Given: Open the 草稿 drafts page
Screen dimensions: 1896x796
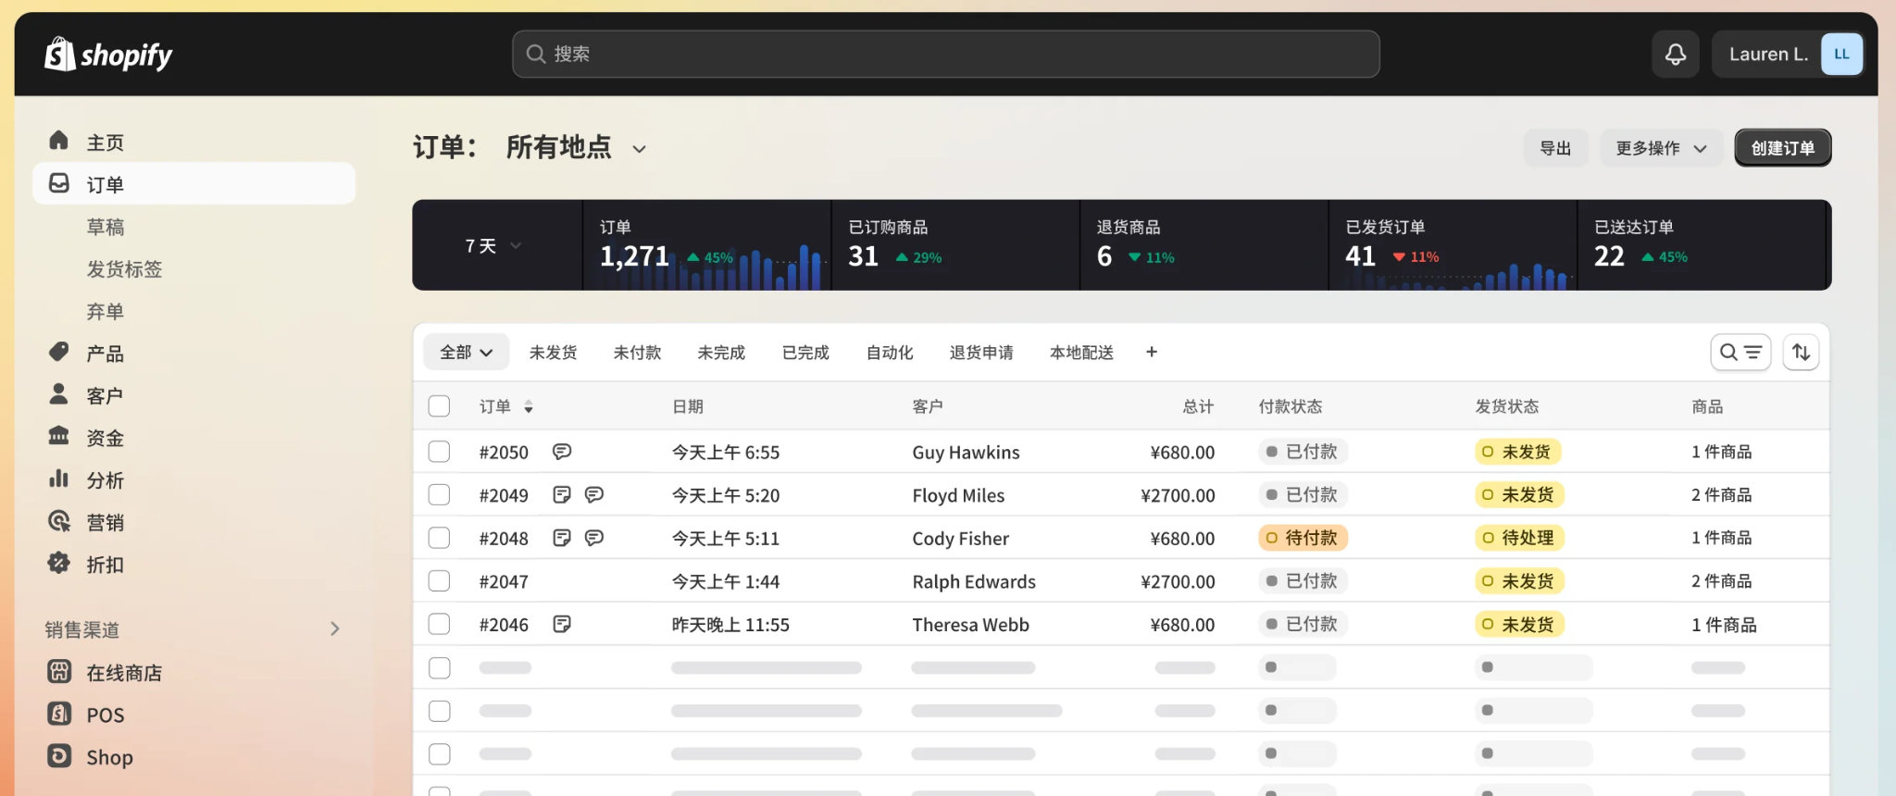Looking at the screenshot, I should (106, 227).
